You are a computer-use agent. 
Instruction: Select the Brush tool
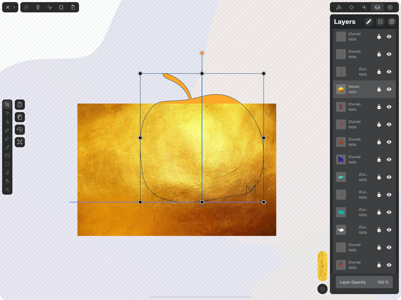(7, 147)
